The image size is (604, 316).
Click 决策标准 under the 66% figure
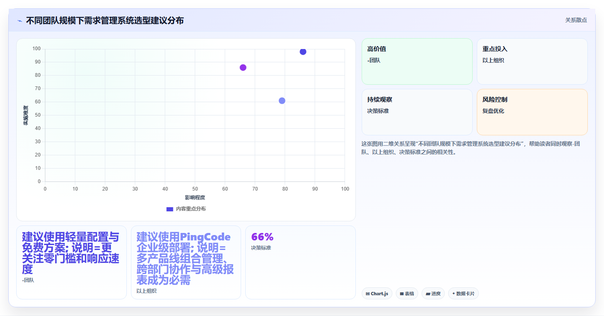[x=261, y=248]
